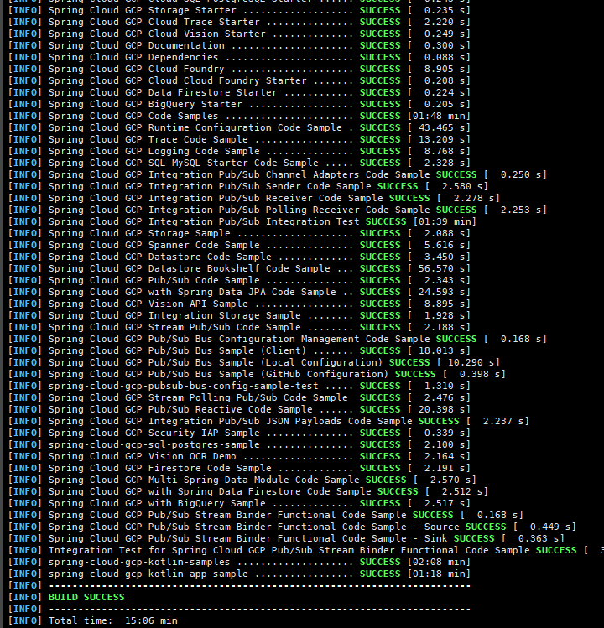Image resolution: width=604 pixels, height=628 pixels.
Task: Select 'Pub/Sub JSON Payloads Code Sample' text
Action: tap(315, 422)
